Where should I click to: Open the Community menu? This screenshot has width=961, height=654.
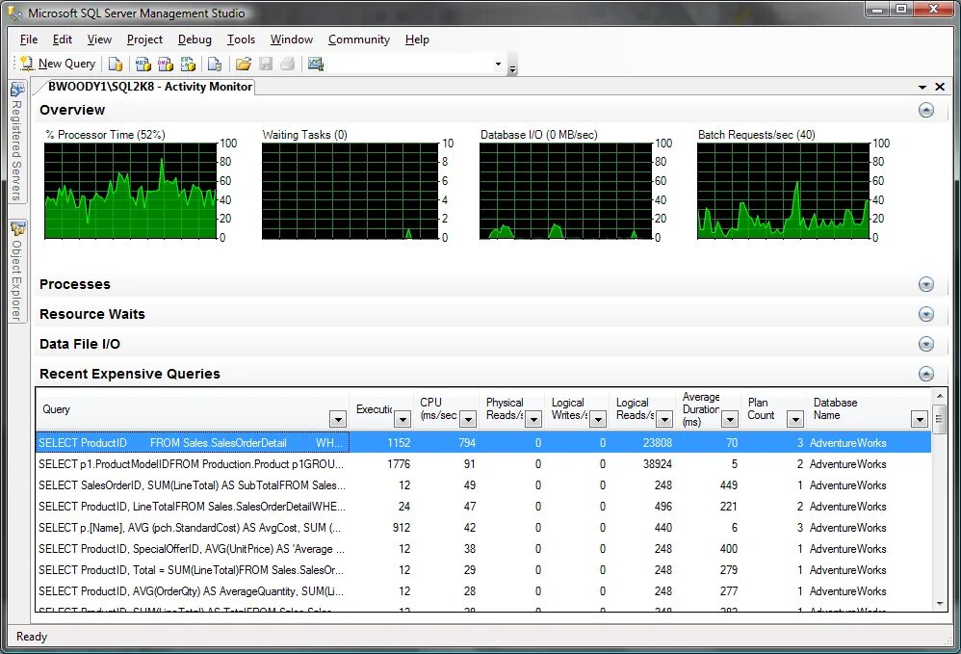pyautogui.click(x=359, y=39)
